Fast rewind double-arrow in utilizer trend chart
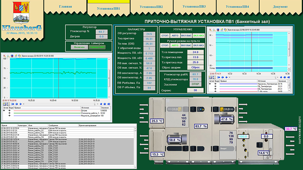This screenshot has width=303, height=170. pyautogui.click(x=16, y=104)
